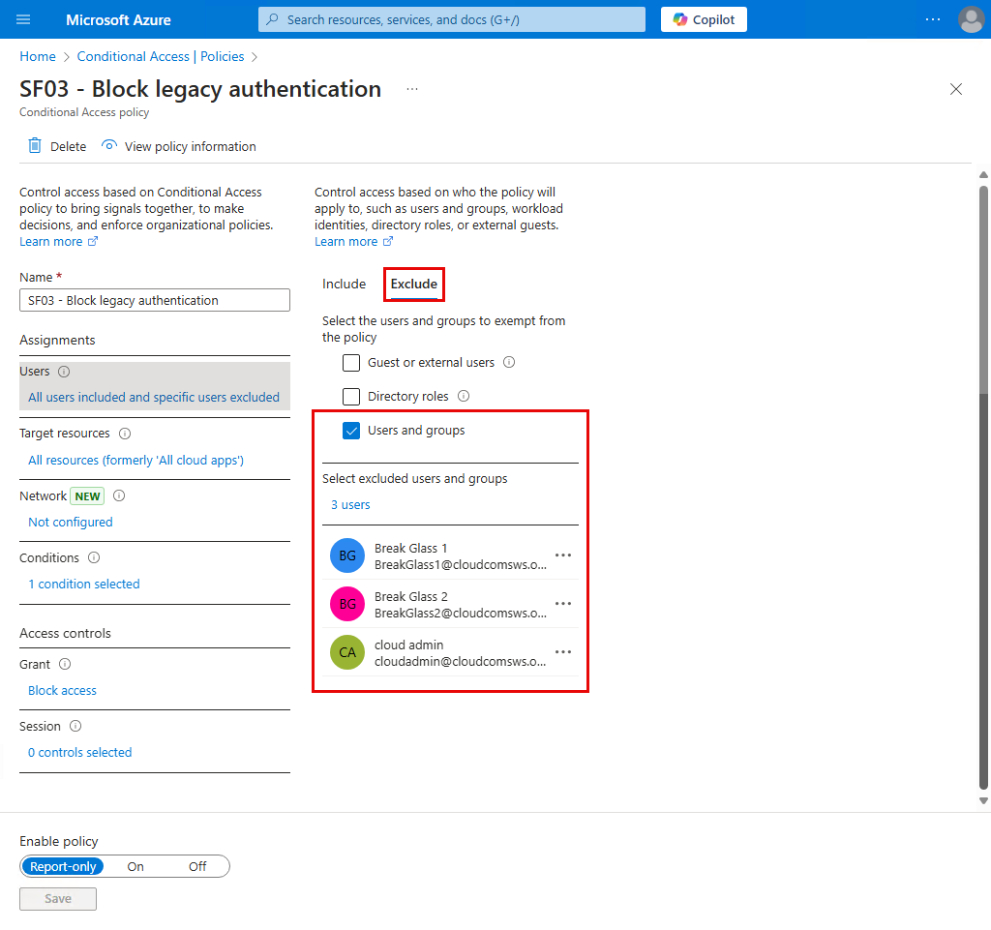
Task: Click the policy title ellipsis menu
Action: coord(412,89)
